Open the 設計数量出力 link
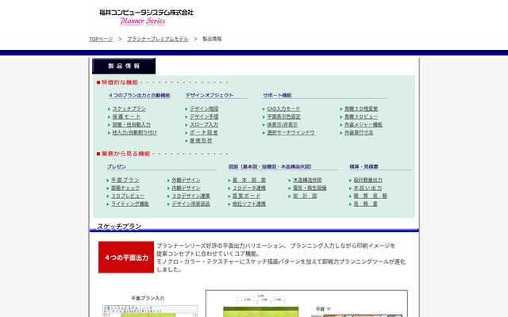 click(368, 180)
